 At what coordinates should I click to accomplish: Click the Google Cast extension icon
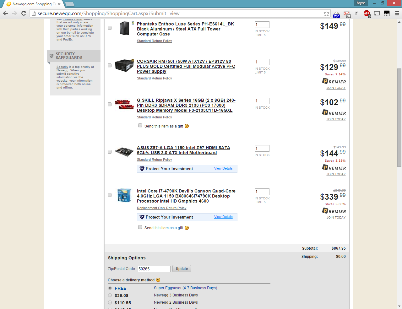(x=377, y=13)
